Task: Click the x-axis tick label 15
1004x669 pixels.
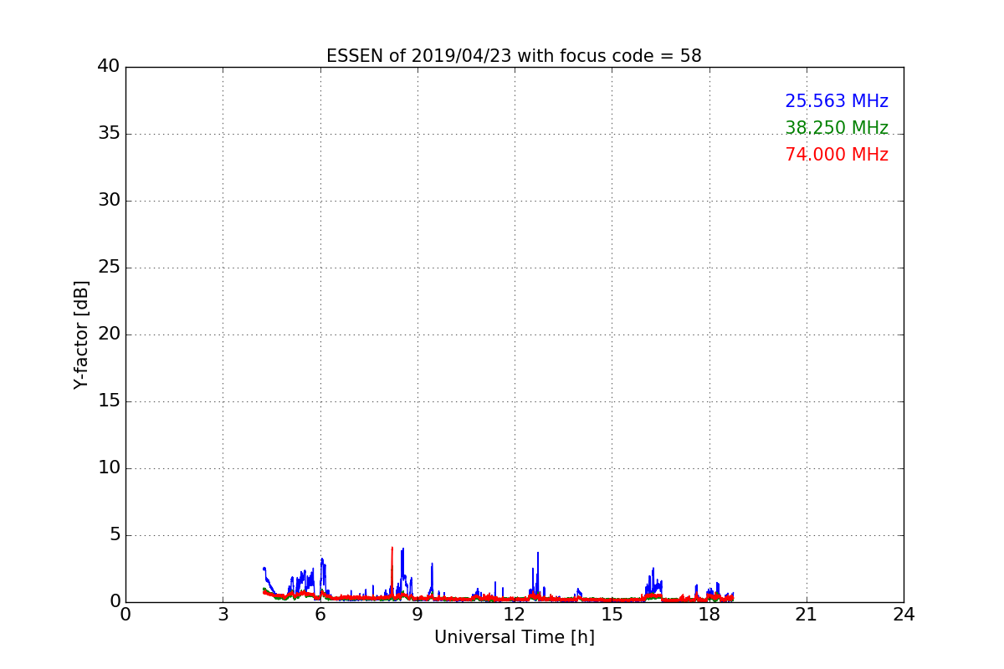Action: pos(612,615)
